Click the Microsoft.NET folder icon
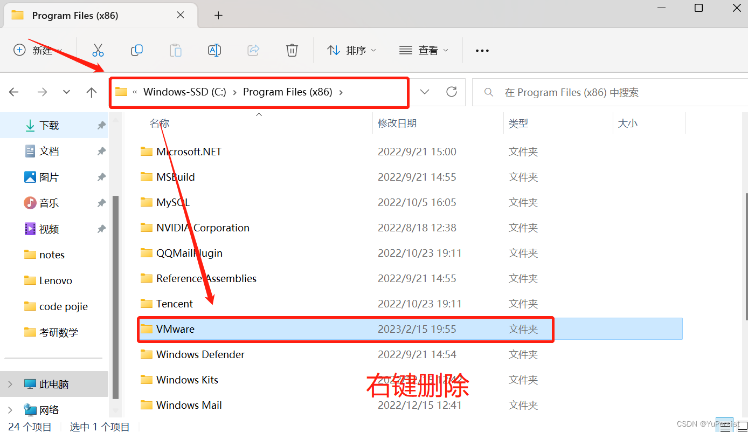 point(147,152)
